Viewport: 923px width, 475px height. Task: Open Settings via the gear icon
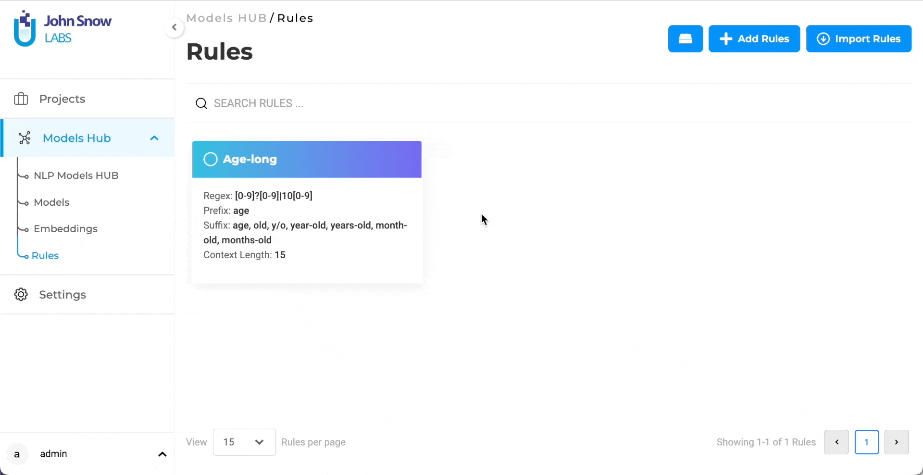pyautogui.click(x=21, y=295)
